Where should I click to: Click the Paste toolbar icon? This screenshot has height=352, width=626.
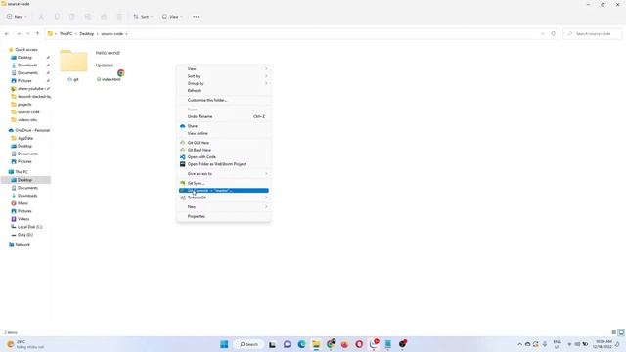pyautogui.click(x=72, y=17)
